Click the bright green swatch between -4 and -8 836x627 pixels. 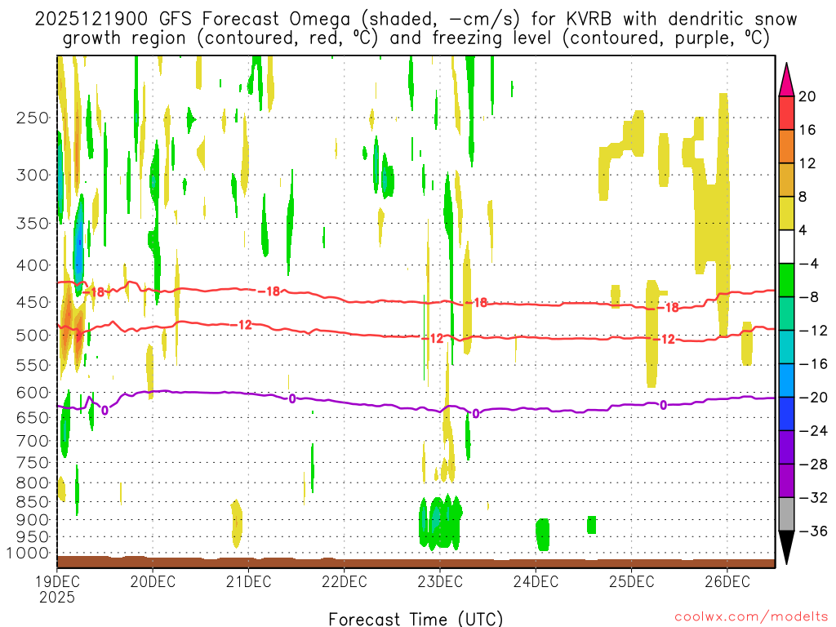(x=786, y=281)
